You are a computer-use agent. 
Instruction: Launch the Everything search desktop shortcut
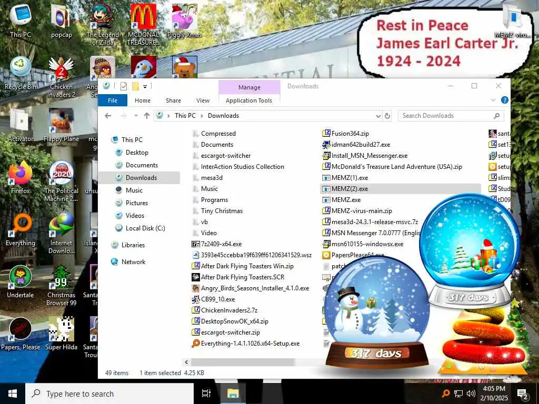pyautogui.click(x=21, y=229)
